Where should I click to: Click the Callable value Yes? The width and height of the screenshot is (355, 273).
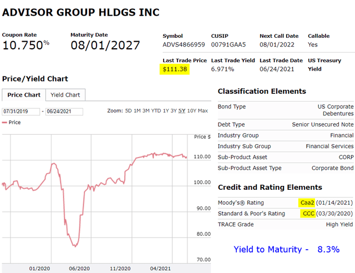[x=313, y=44]
